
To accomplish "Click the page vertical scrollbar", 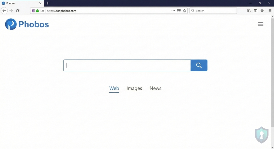I will pos(272,71).
